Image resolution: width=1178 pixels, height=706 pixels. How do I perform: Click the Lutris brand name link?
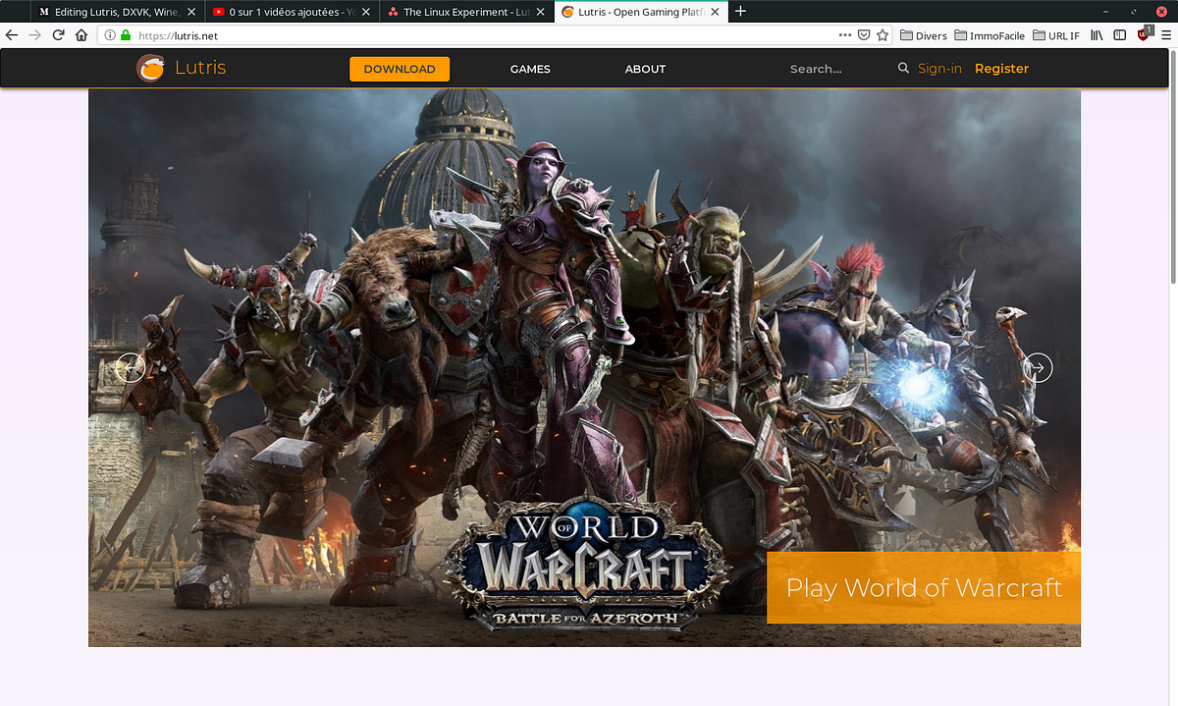point(200,68)
